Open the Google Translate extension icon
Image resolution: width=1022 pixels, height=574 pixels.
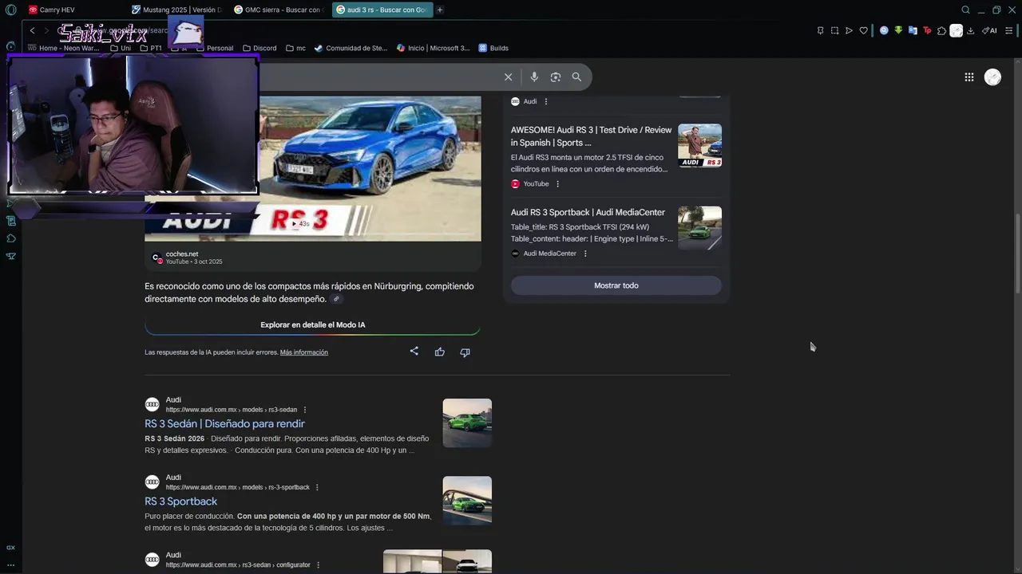[913, 30]
